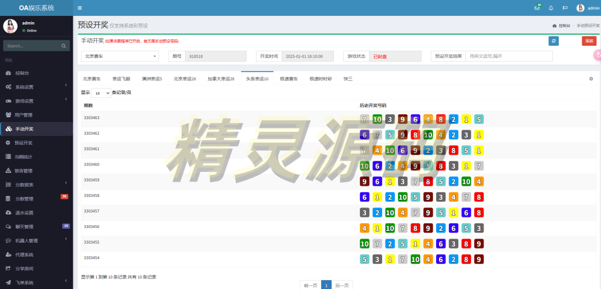601x289 pixels.
Task: Switch to the 幸运飞艇 tab
Action: tap(121, 79)
